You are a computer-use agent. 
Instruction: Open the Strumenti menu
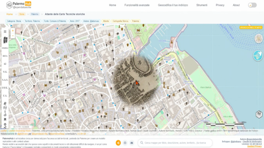(x=202, y=5)
